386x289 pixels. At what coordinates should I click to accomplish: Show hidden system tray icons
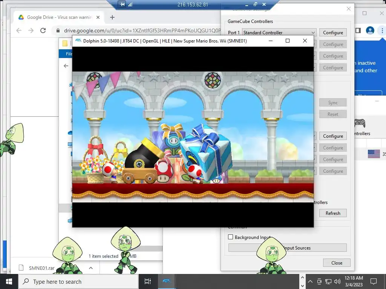pyautogui.click(x=310, y=281)
